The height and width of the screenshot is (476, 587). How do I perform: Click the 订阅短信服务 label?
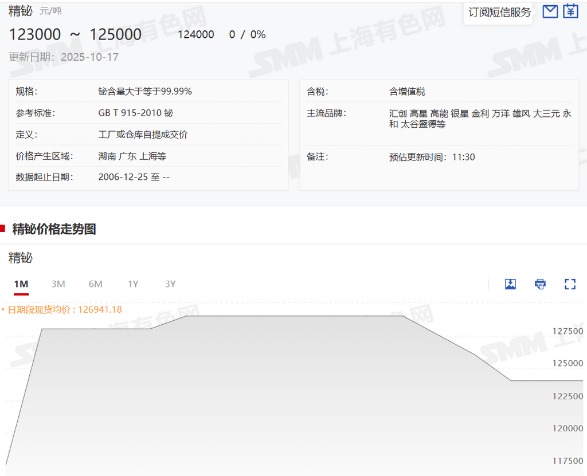tap(499, 13)
